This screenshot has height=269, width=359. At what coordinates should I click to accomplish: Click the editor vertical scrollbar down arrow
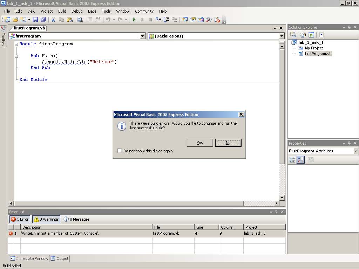click(x=282, y=198)
